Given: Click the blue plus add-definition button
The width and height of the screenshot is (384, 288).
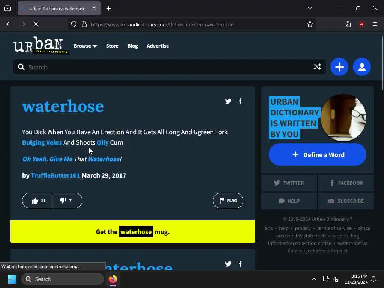Looking at the screenshot, I should click(339, 67).
